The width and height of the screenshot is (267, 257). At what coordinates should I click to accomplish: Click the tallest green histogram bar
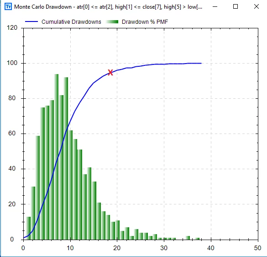(x=56, y=157)
